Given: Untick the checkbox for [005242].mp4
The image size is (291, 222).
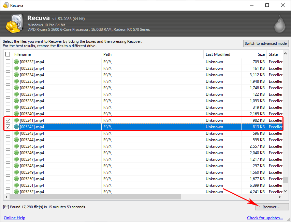Looking at the screenshot, I should click(8, 127).
